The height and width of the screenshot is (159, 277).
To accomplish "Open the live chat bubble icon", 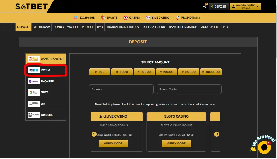I will tap(264, 147).
